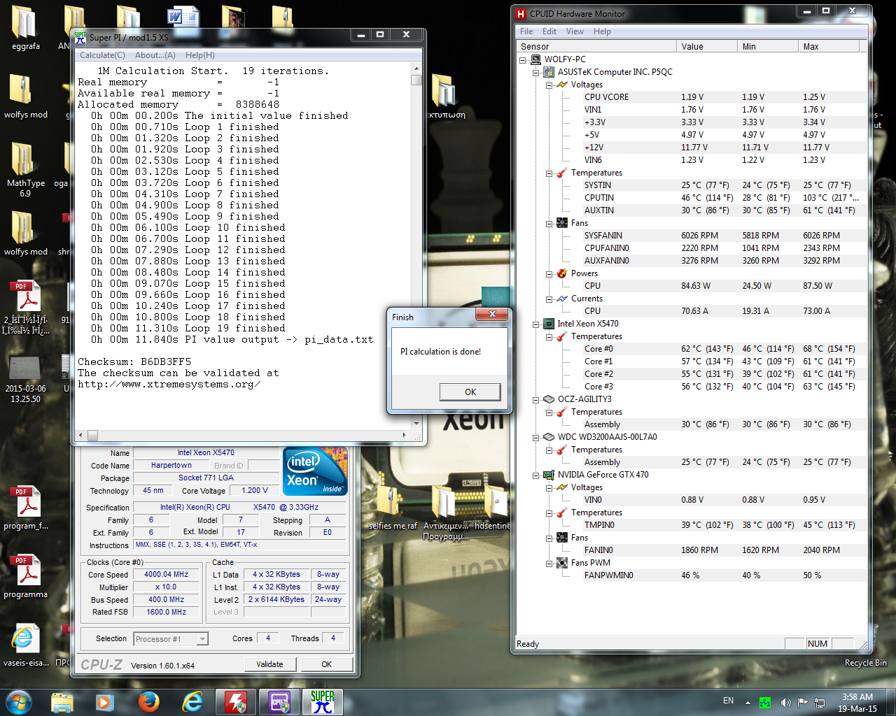Launch Windows Media Player taskbar icon
The width and height of the screenshot is (896, 716).
(x=105, y=702)
